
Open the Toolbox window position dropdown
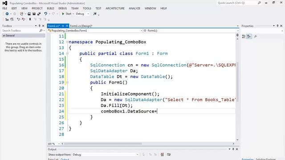(x=36, y=26)
